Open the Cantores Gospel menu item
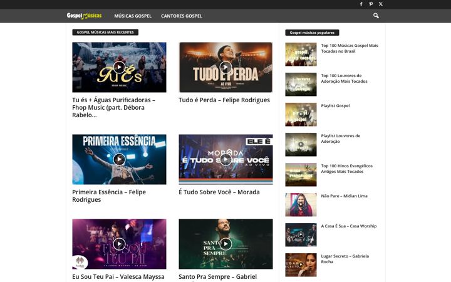451x282 pixels. 182,16
